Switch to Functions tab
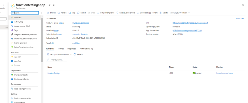Viewport: 248px width, 103px height. [50, 49]
